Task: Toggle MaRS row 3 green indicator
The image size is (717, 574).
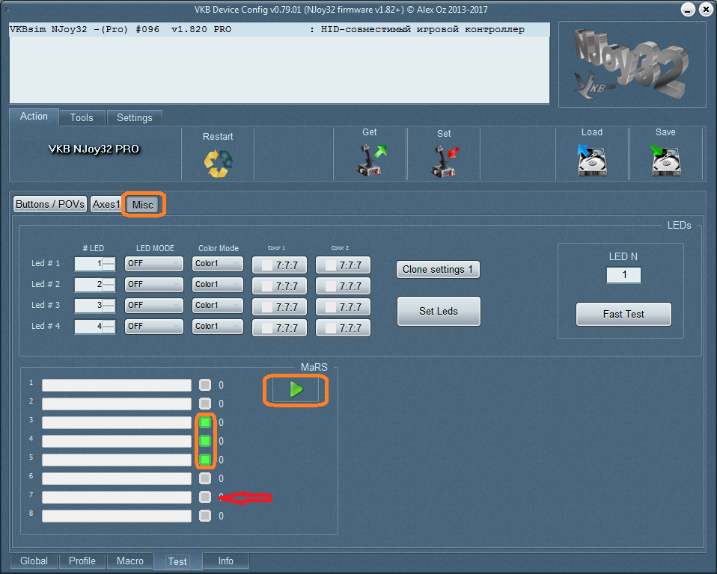Action: (x=205, y=422)
